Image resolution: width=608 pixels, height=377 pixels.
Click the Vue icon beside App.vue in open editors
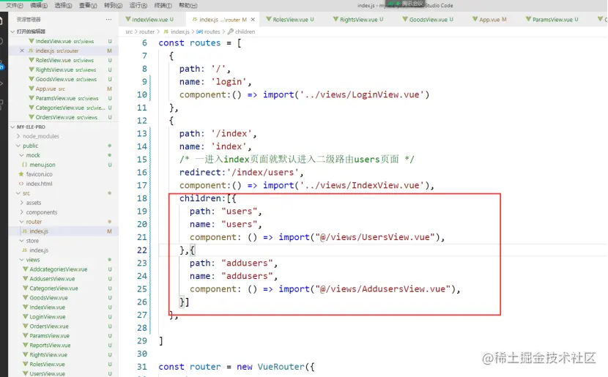tap(31, 89)
